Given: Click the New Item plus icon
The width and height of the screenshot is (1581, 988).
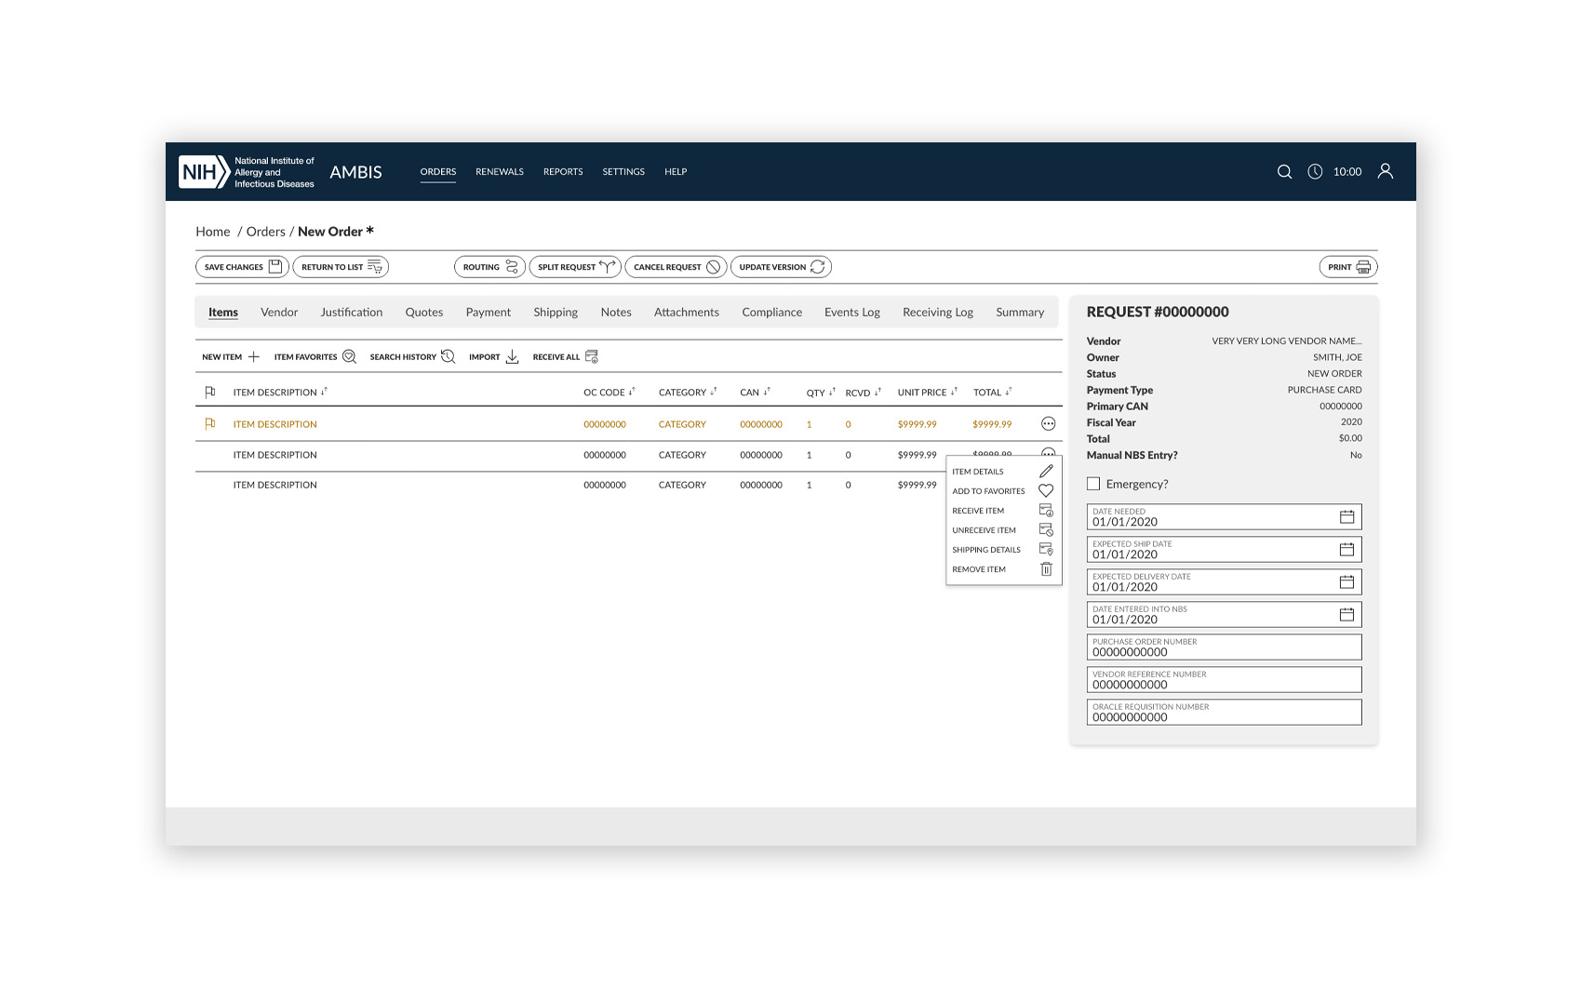Looking at the screenshot, I should click(x=253, y=357).
